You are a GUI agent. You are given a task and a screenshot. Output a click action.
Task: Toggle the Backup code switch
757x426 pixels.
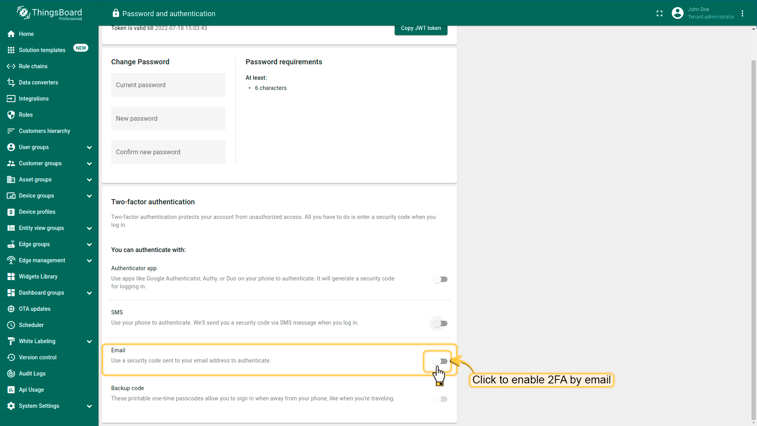click(x=440, y=399)
